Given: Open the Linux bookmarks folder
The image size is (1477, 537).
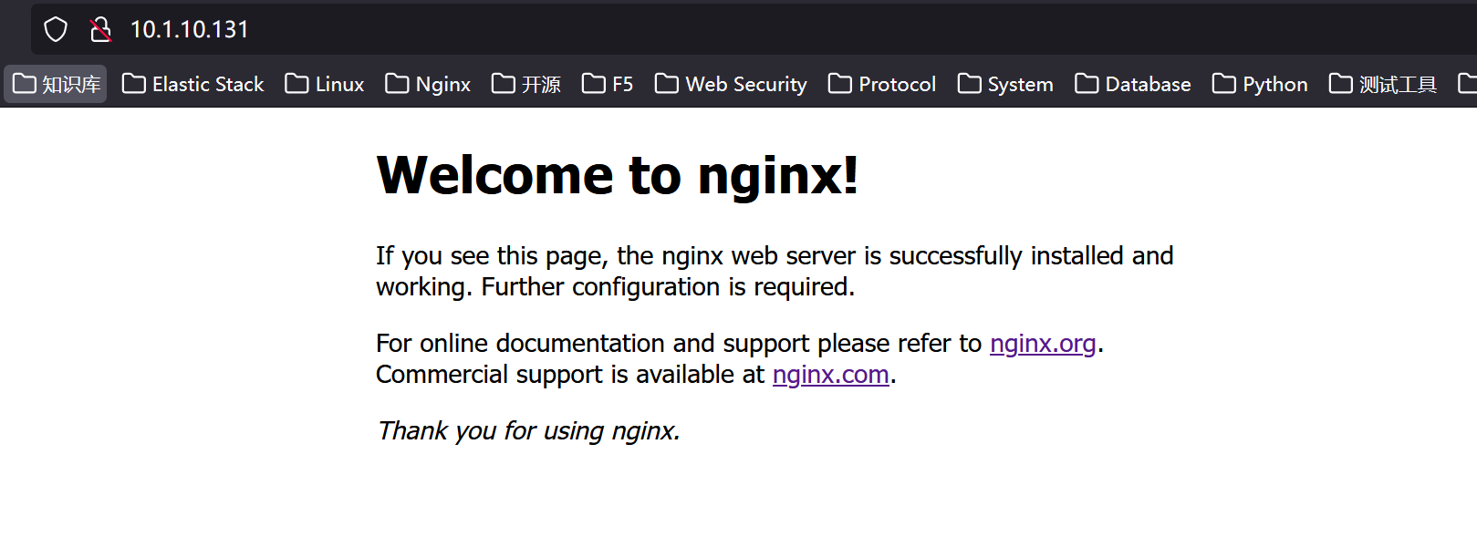Looking at the screenshot, I should tap(324, 84).
